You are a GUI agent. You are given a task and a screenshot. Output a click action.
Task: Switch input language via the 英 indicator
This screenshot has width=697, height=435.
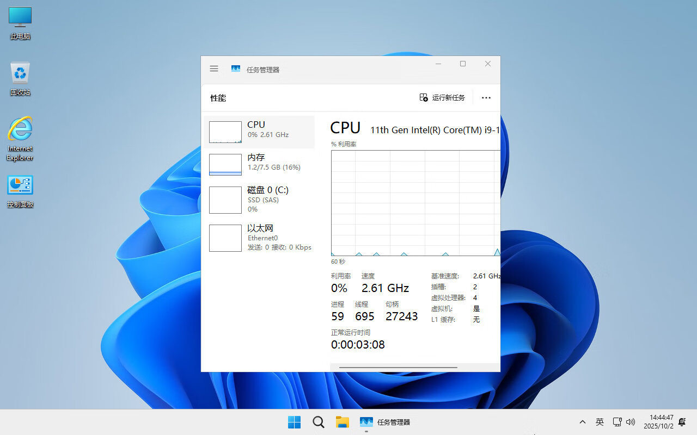(x=600, y=421)
